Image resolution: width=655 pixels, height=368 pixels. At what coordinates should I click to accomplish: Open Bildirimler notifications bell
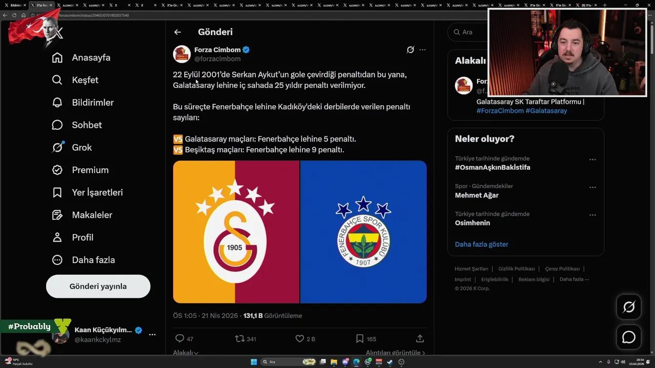click(83, 103)
